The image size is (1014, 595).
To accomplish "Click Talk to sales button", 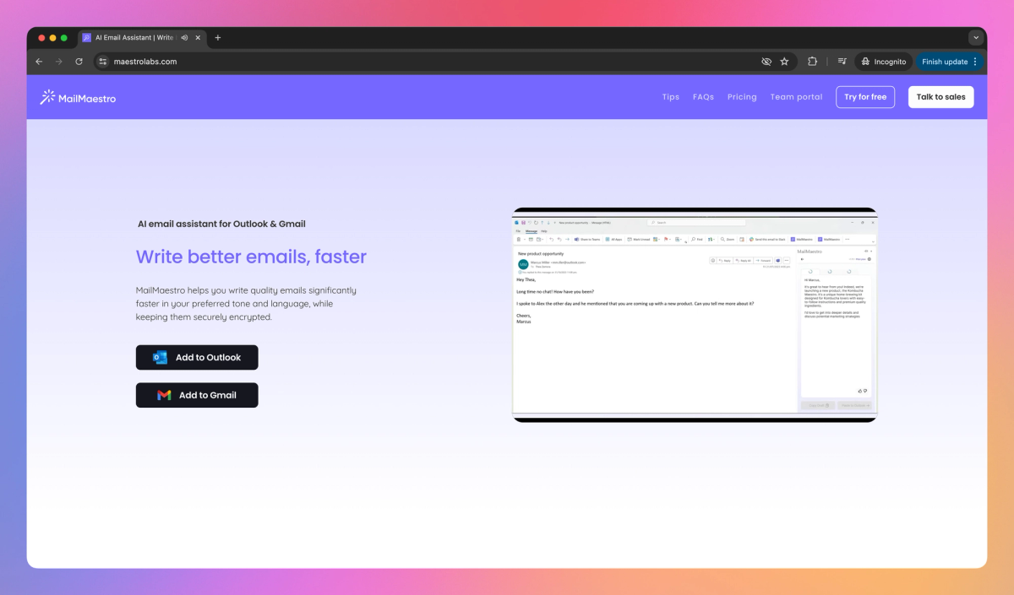I will [x=940, y=97].
